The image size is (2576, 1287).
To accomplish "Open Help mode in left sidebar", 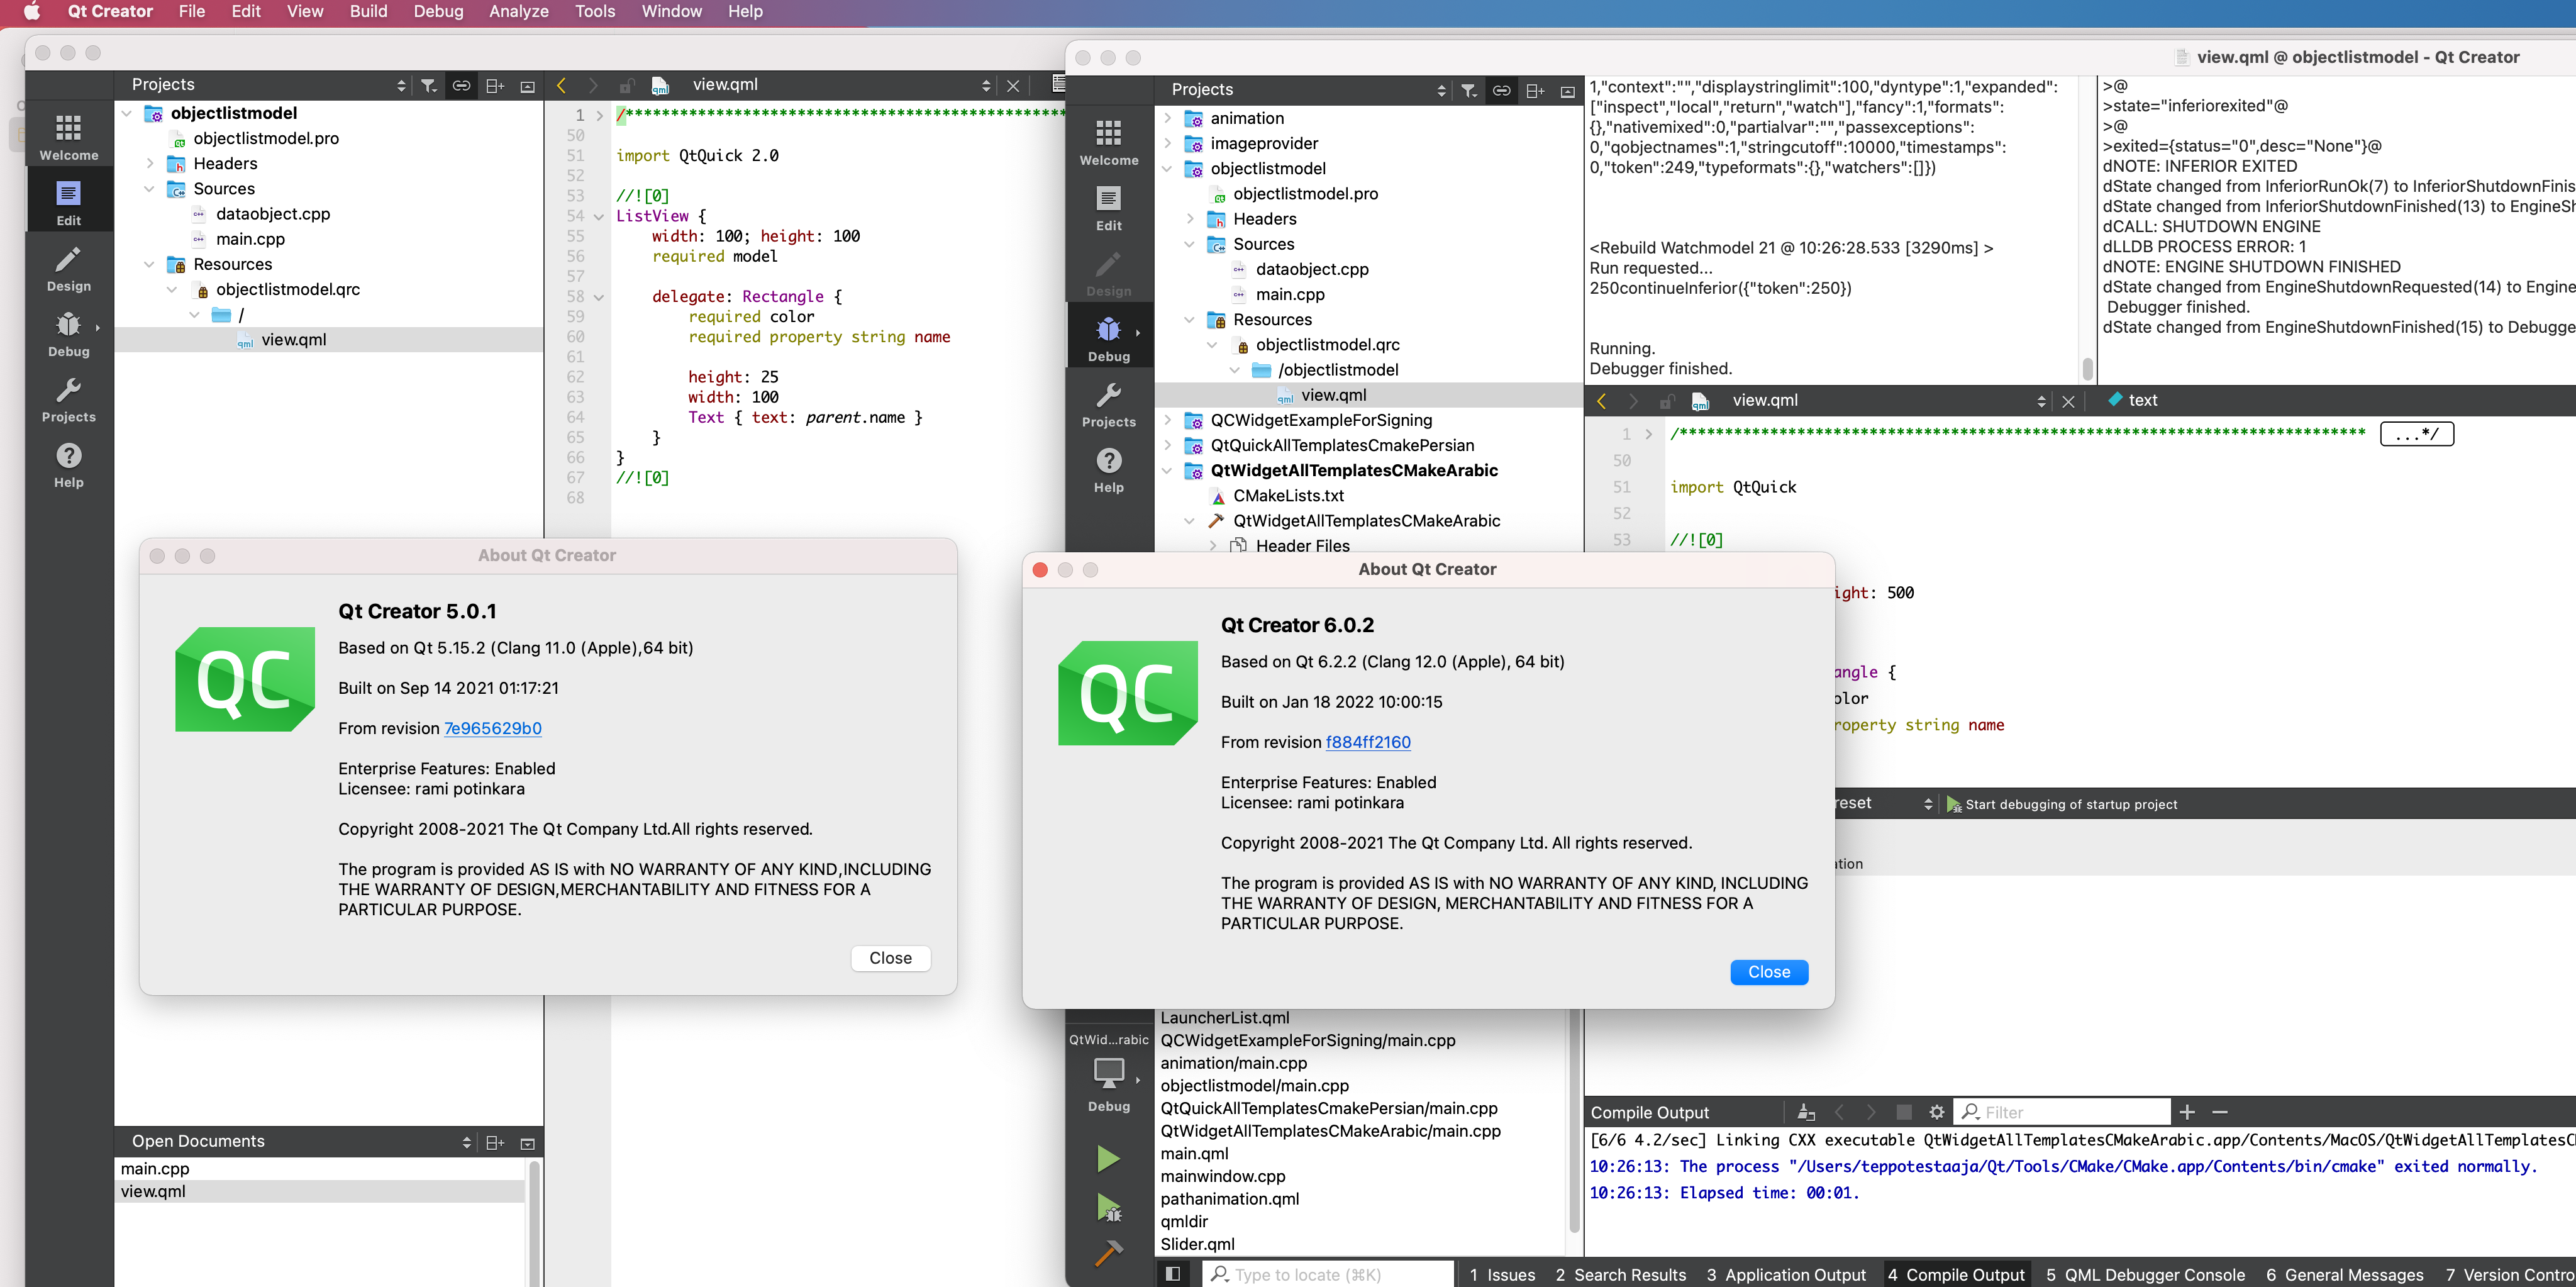I will tap(68, 465).
